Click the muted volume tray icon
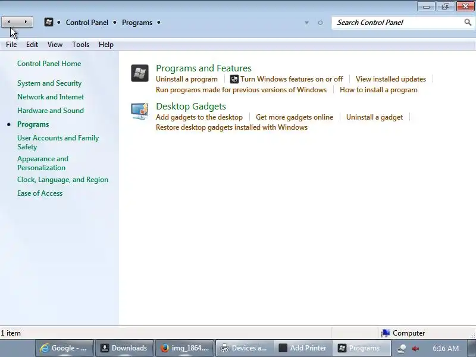This screenshot has width=476, height=357. click(x=415, y=349)
